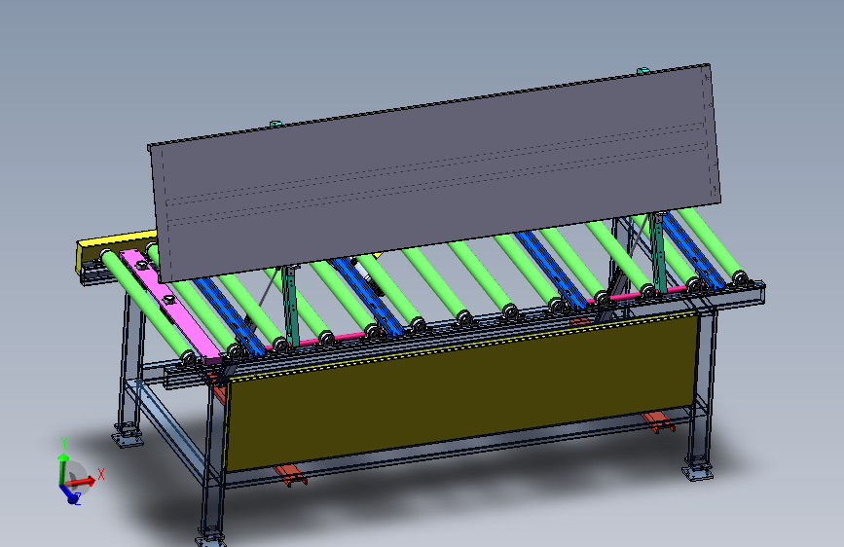Image resolution: width=844 pixels, height=547 pixels.
Task: Select the teal clamp atop panel's right end
Action: (642, 71)
